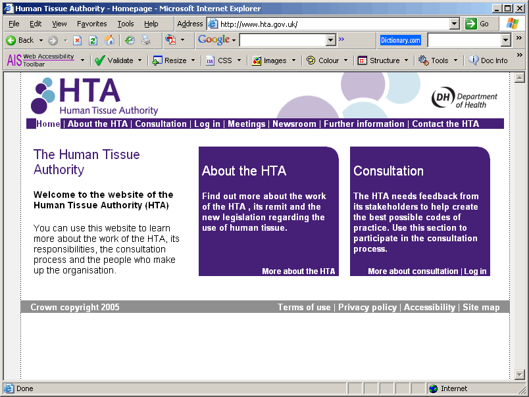Image resolution: width=529 pixels, height=397 pixels.
Task: Click the green Go arrow button
Action: click(470, 24)
